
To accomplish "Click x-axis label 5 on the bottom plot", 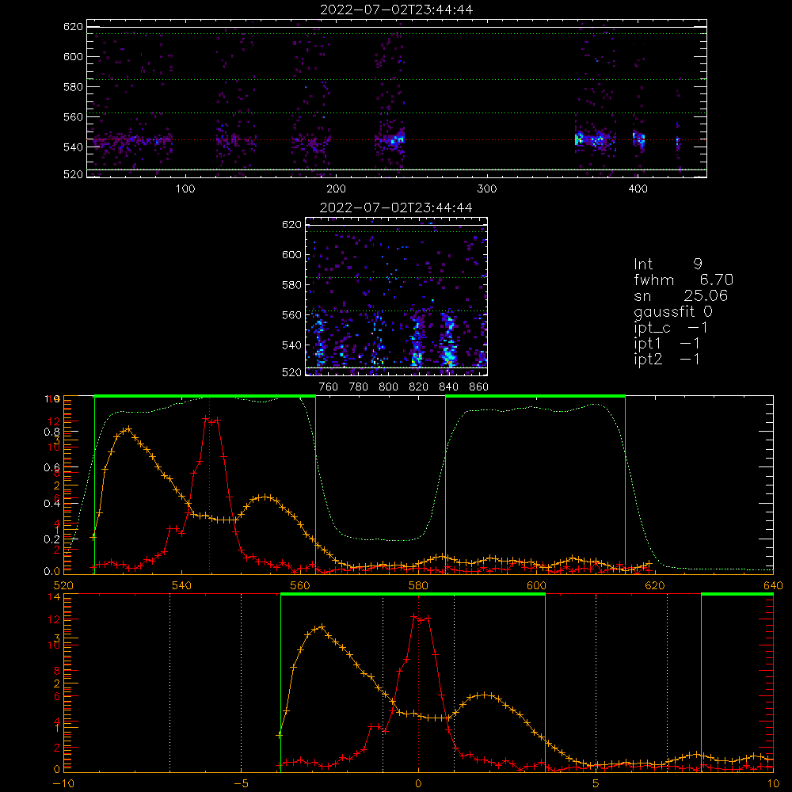I will click(596, 783).
